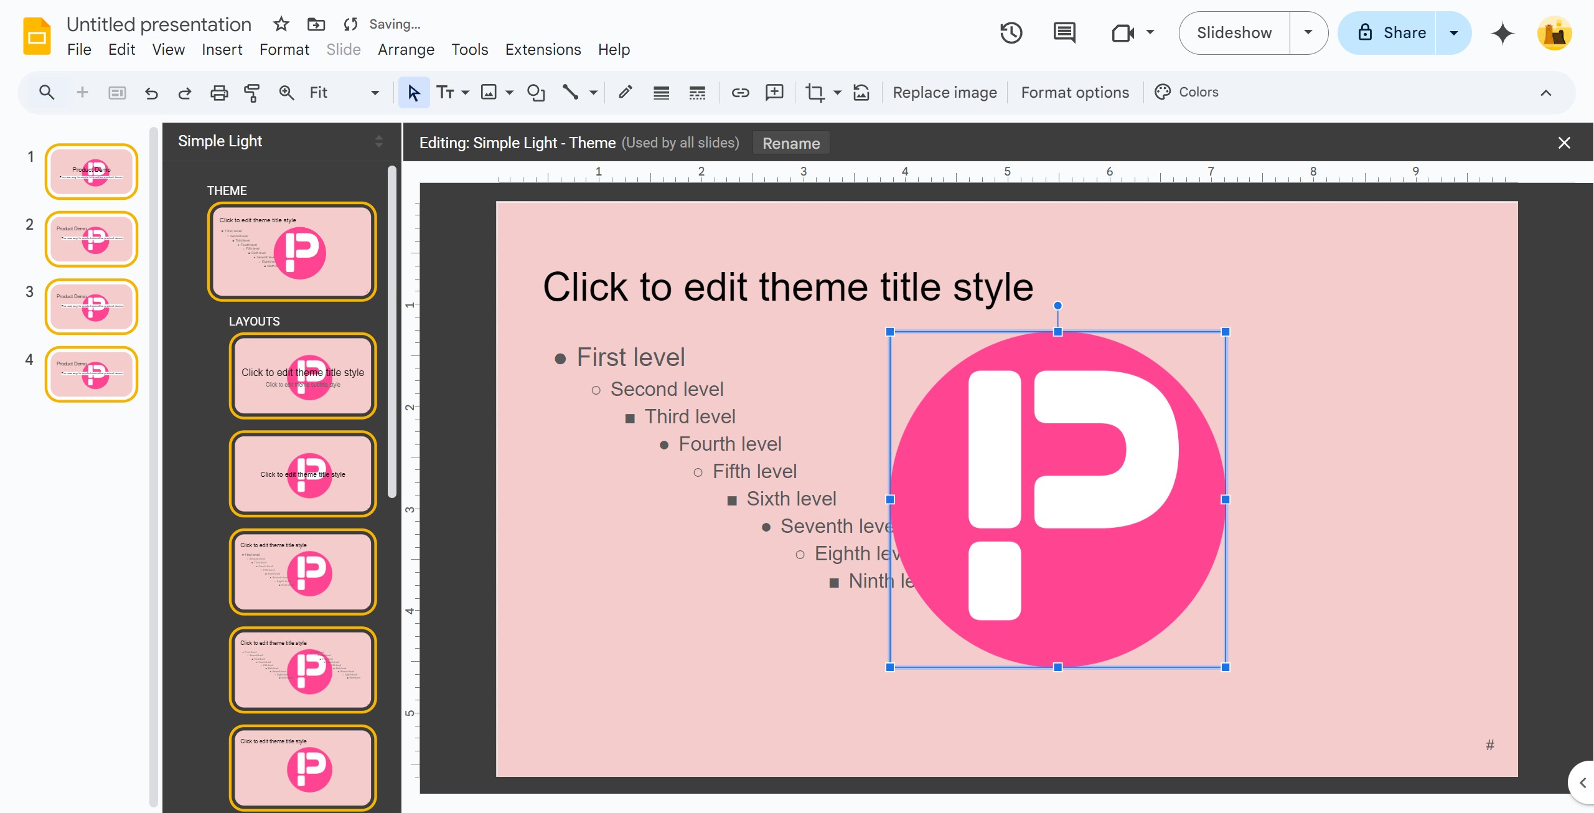Expand the Simple Light theme selector
Viewport: 1594px width, 813px height.
point(379,141)
